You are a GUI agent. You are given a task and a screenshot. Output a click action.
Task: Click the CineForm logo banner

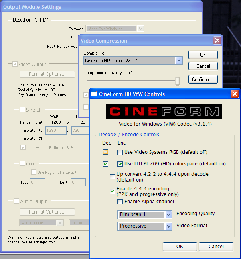164,111
